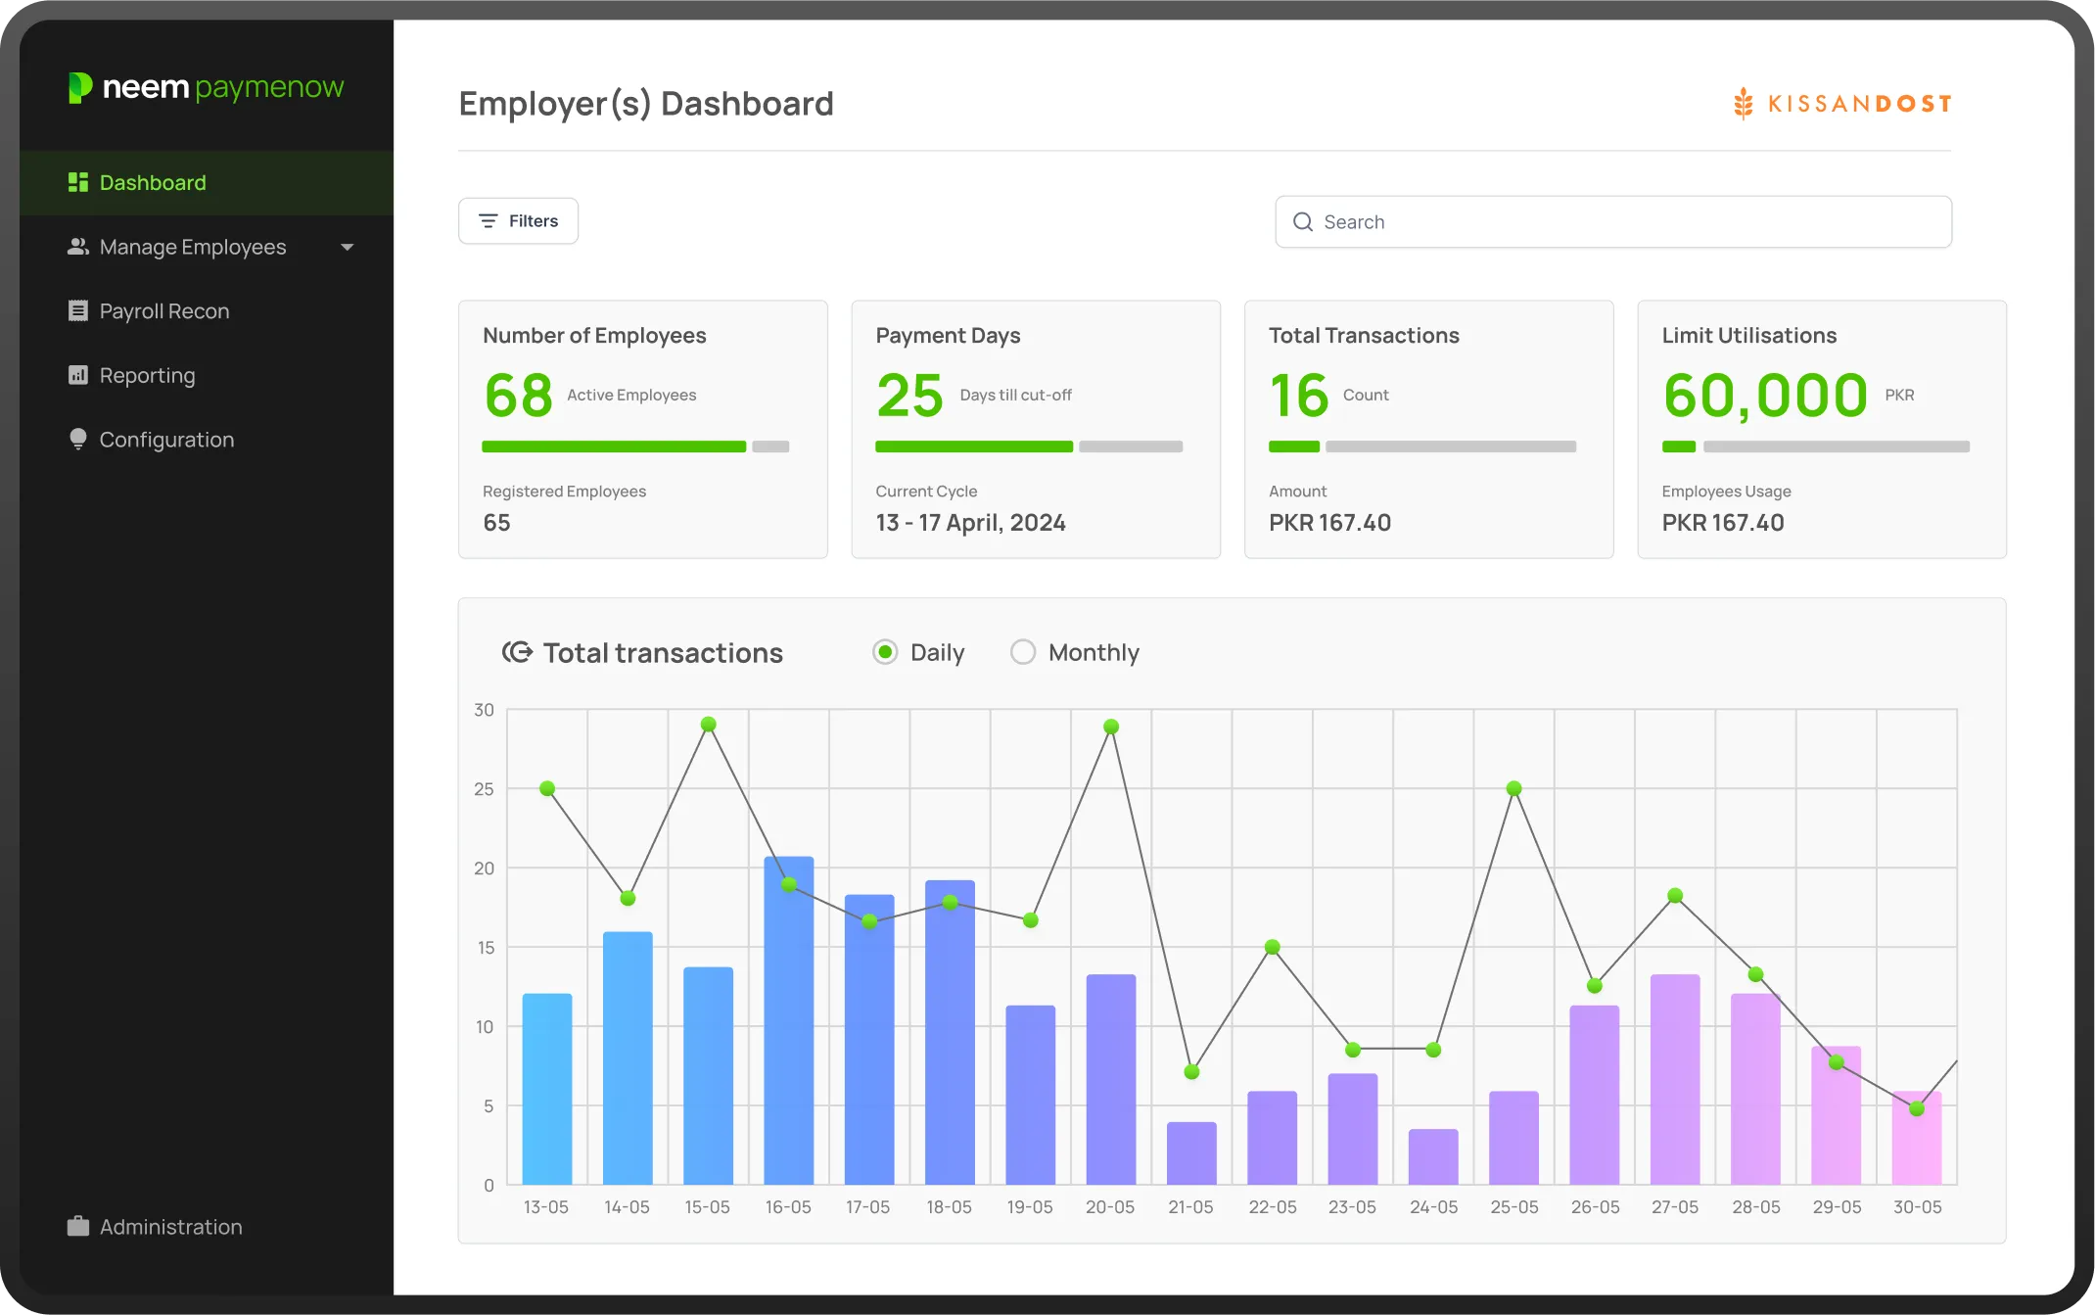The width and height of the screenshot is (2095, 1315).
Task: Click the neem paymenow logo
Action: (207, 88)
